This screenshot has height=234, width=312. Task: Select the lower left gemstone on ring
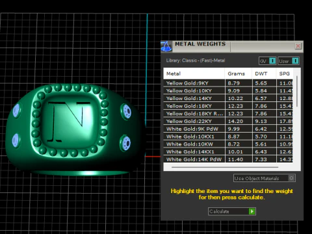tap(16, 140)
